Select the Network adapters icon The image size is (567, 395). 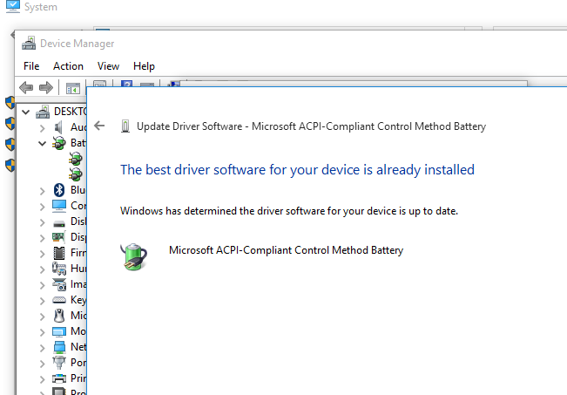coord(59,347)
